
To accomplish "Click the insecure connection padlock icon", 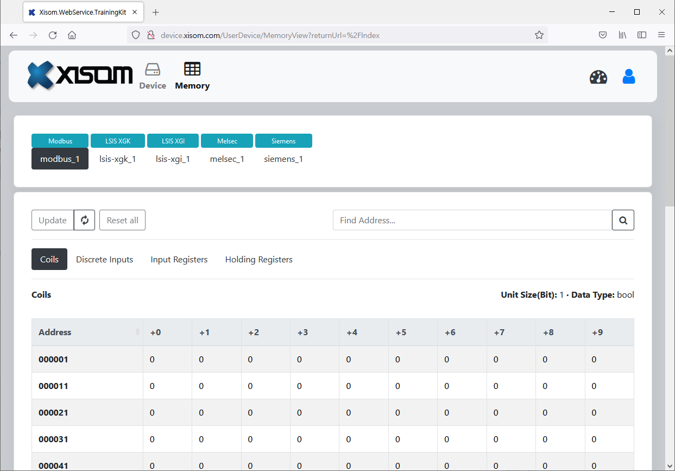I will pos(151,35).
